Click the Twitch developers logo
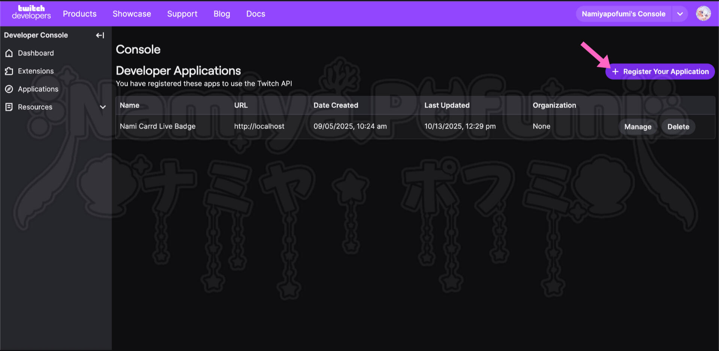The height and width of the screenshot is (351, 719). (31, 13)
